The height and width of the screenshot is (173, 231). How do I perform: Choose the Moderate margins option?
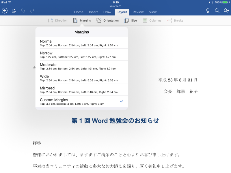82,66
